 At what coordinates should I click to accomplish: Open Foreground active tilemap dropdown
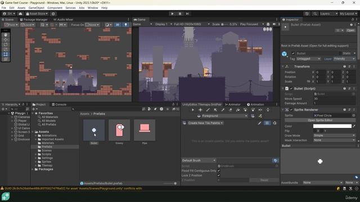[x=222, y=116]
